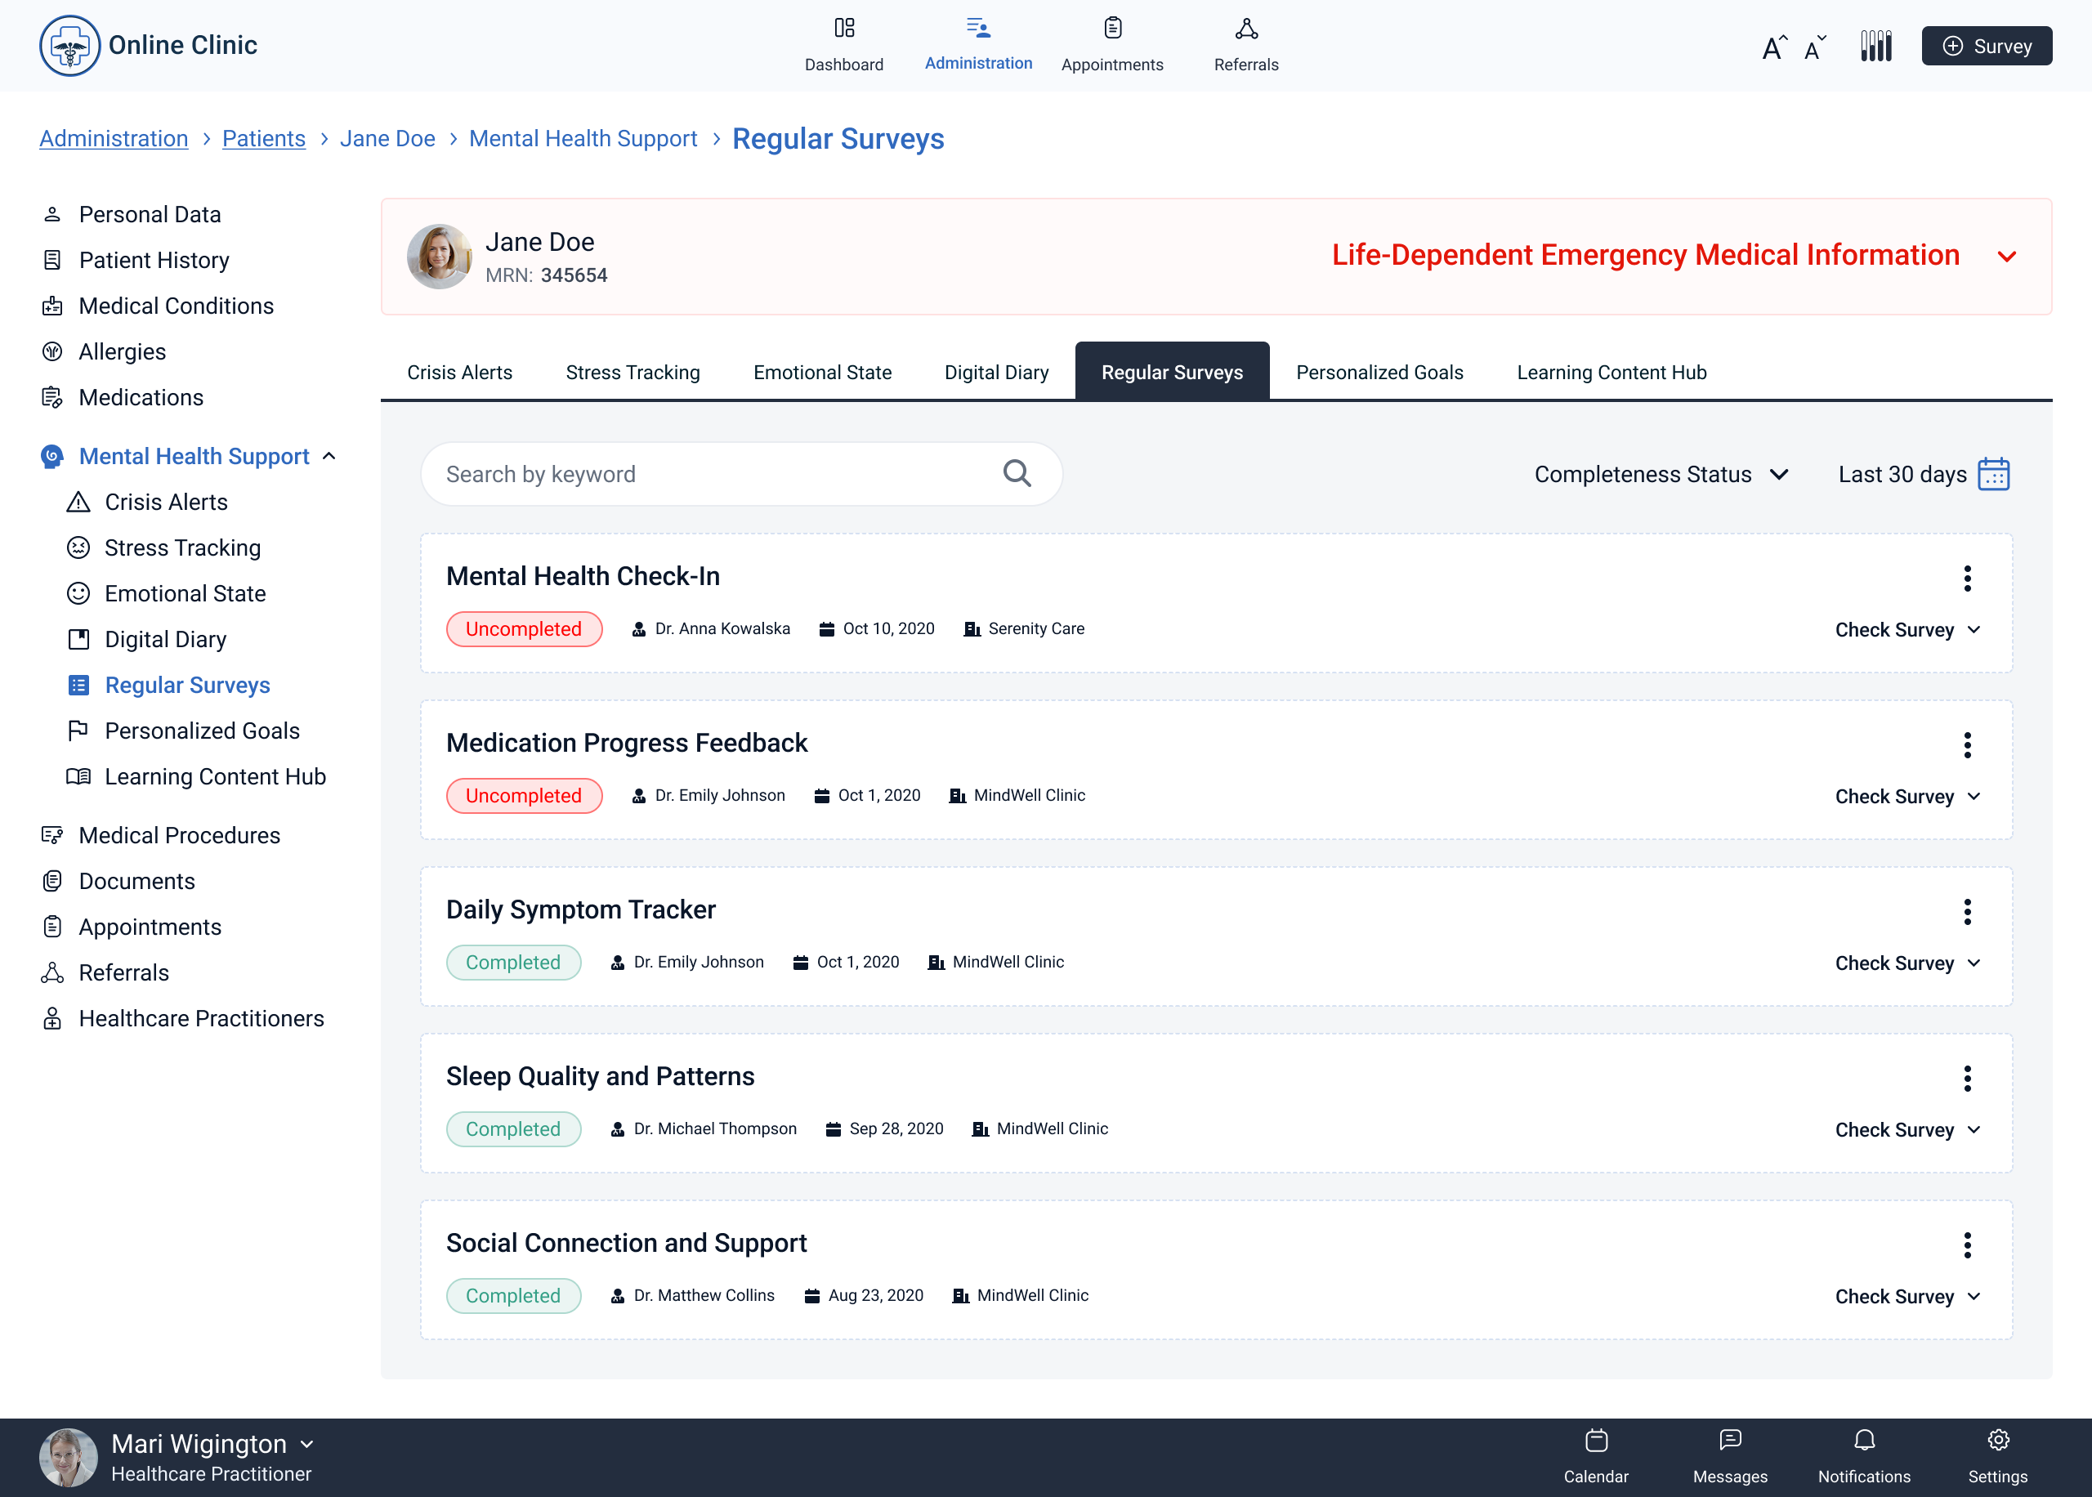Follow the Patients breadcrumb link
This screenshot has height=1497, width=2092.
coord(264,138)
